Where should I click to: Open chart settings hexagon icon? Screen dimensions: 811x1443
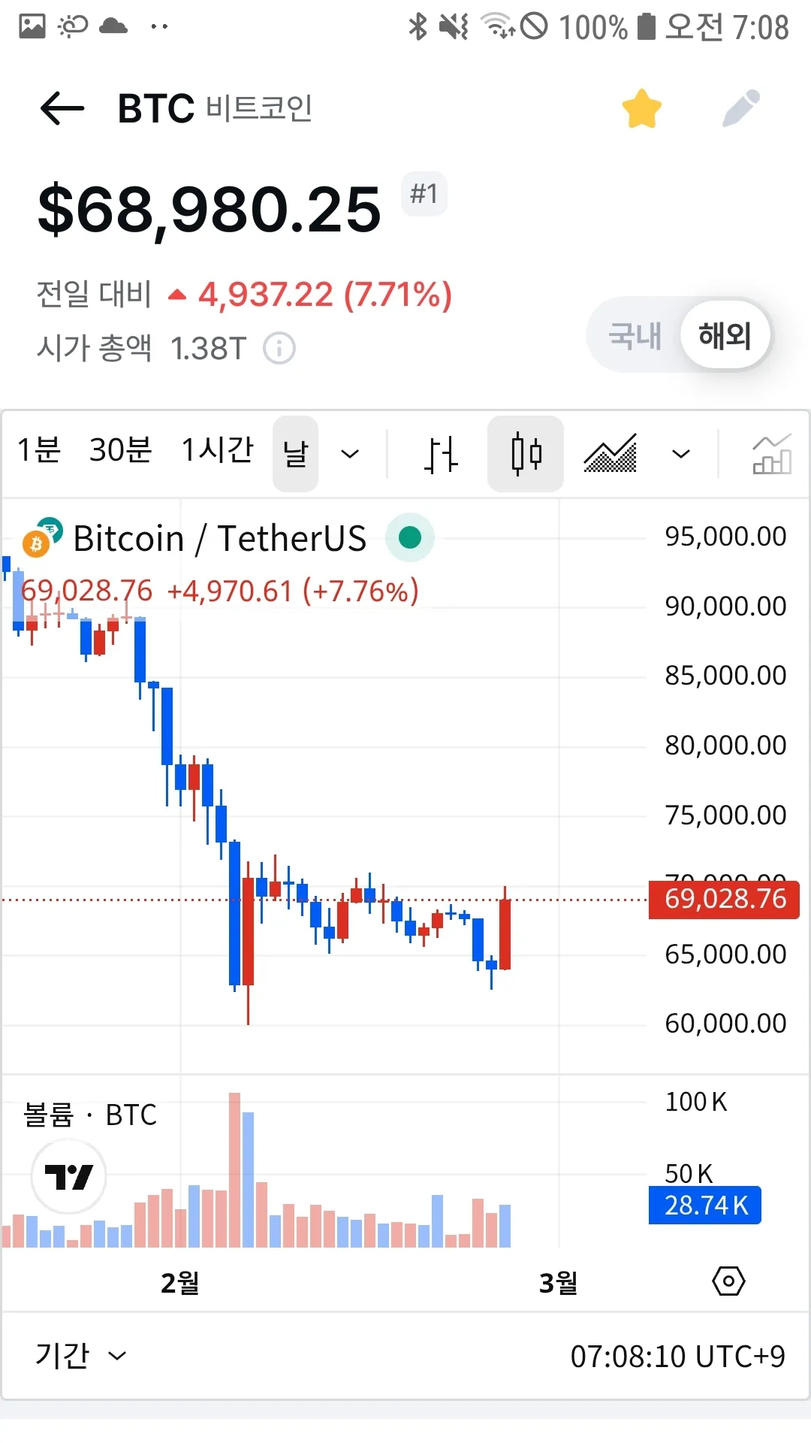(x=728, y=1281)
